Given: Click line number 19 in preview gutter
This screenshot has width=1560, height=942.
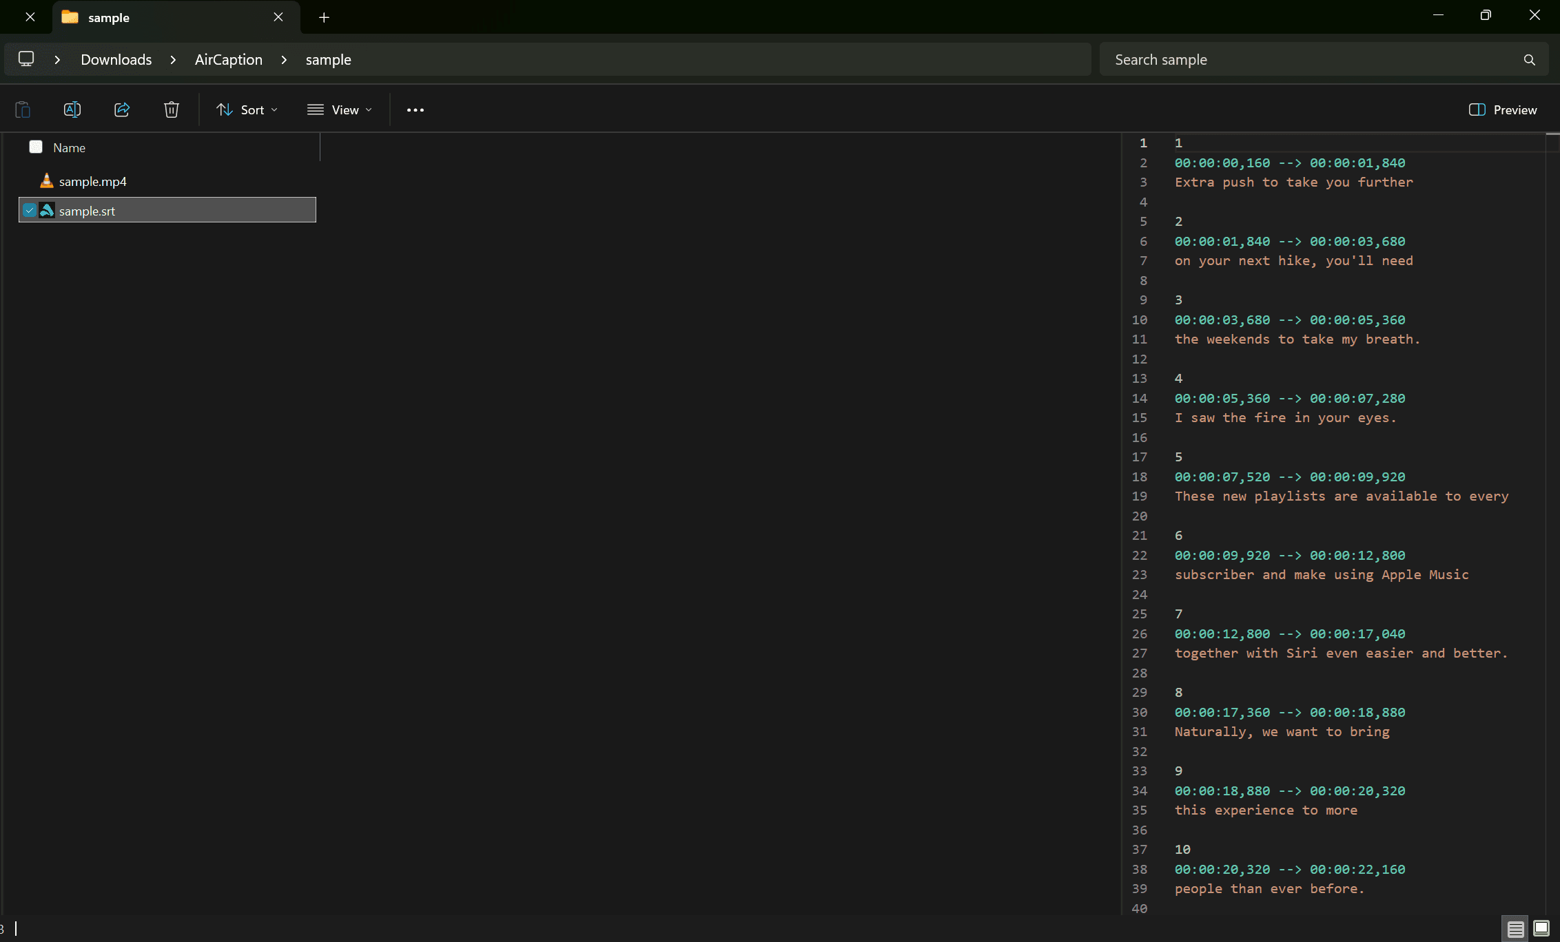Looking at the screenshot, I should coord(1140,496).
